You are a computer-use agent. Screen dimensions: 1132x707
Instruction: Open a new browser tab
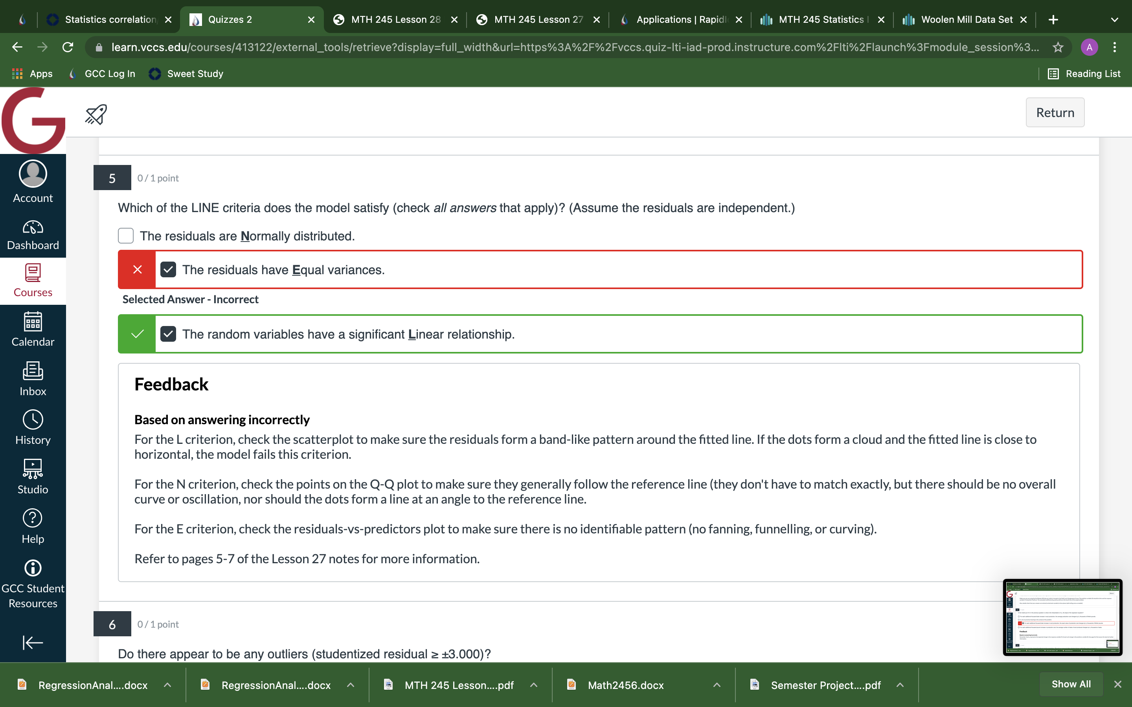(x=1053, y=20)
